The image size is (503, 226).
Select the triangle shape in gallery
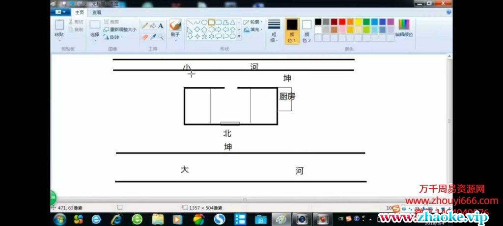pyautogui.click(x=232, y=22)
